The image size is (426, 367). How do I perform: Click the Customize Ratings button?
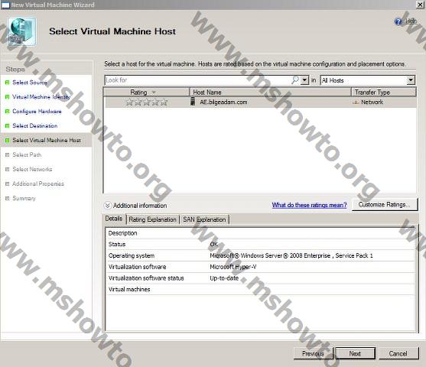385,205
